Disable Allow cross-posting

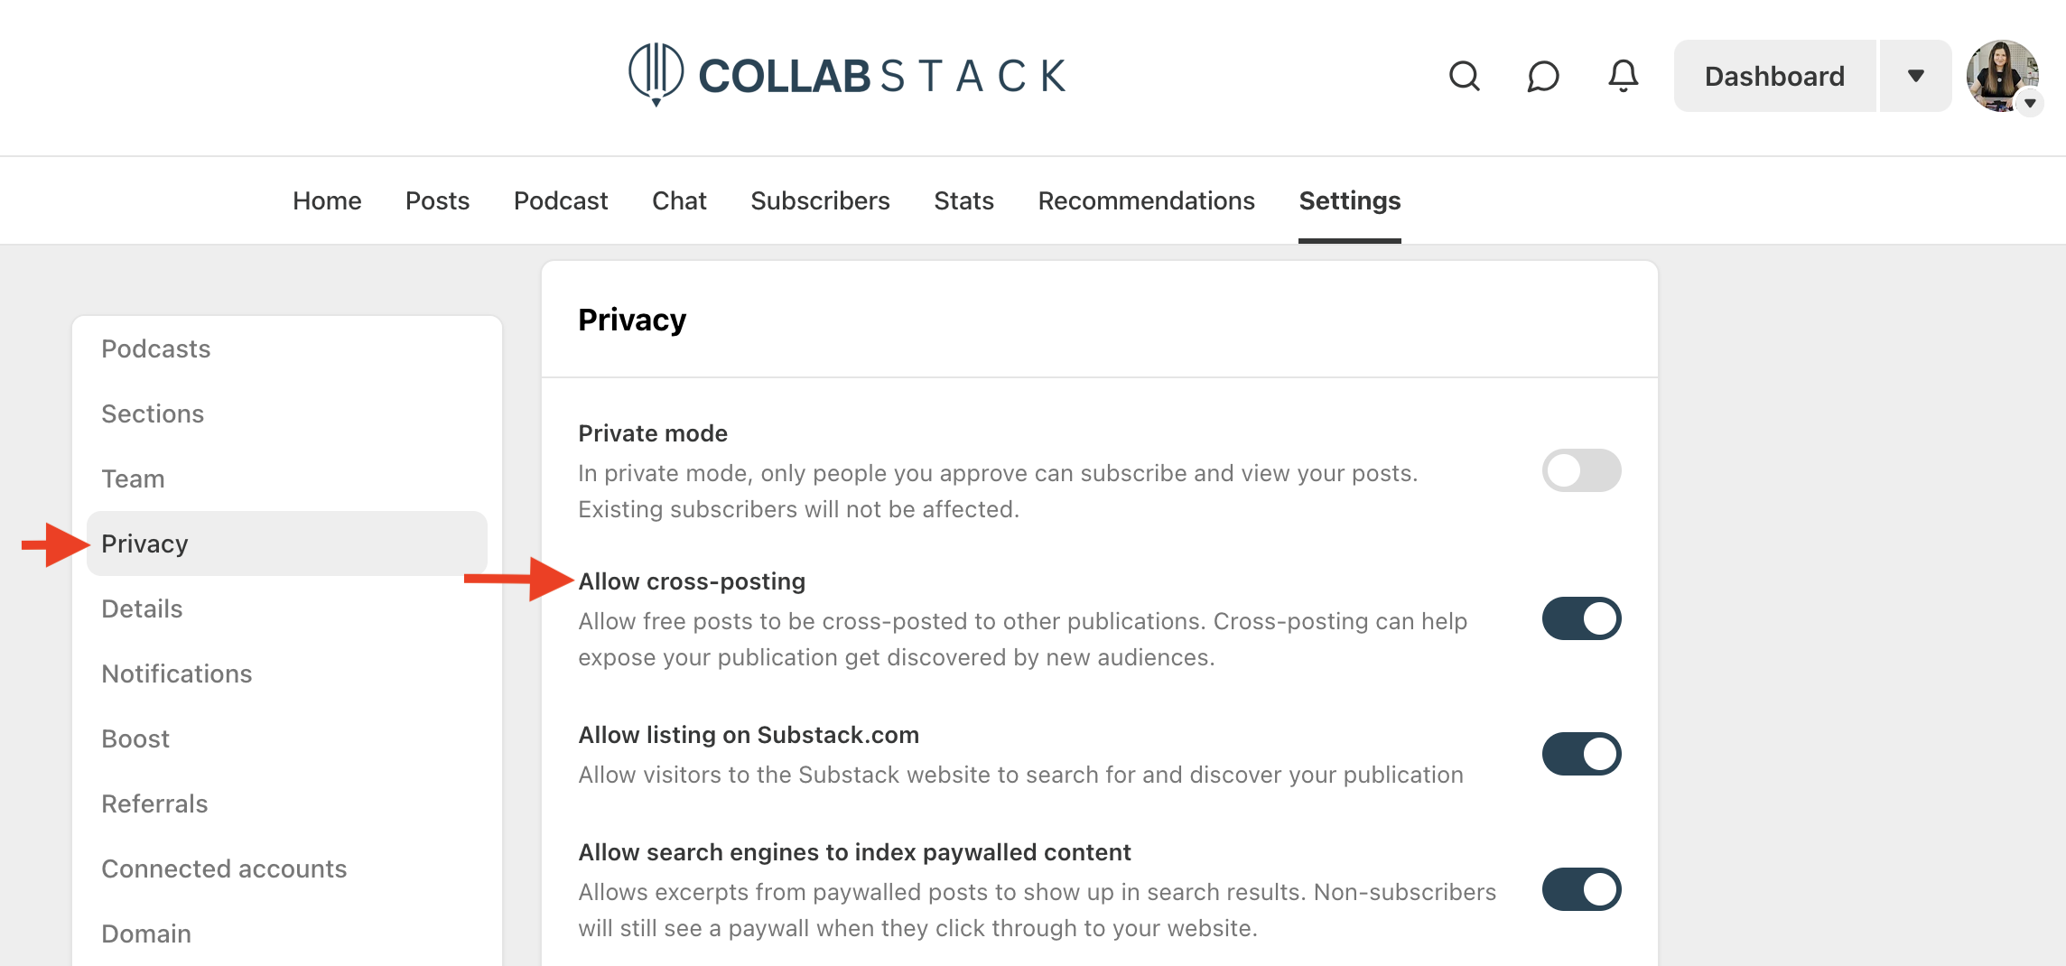pos(1581,618)
